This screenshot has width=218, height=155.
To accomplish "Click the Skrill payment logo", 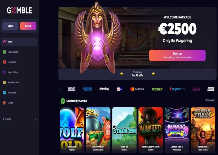I will [196, 89].
